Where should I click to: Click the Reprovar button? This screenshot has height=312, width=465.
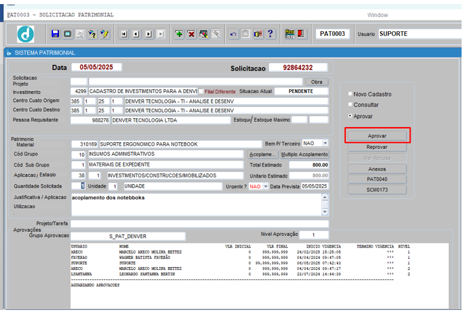pyautogui.click(x=377, y=147)
